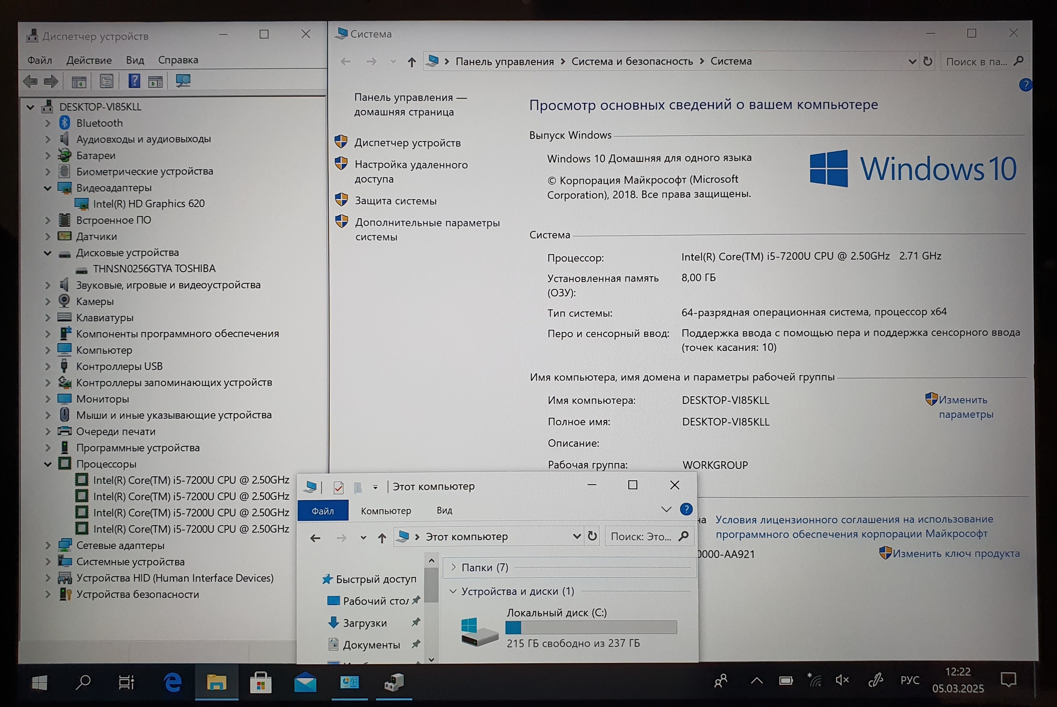This screenshot has width=1057, height=707.
Task: Click the Device Manager help toolbar icon
Action: coord(134,81)
